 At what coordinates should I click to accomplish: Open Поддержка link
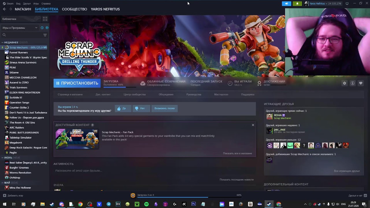pos(248,94)
